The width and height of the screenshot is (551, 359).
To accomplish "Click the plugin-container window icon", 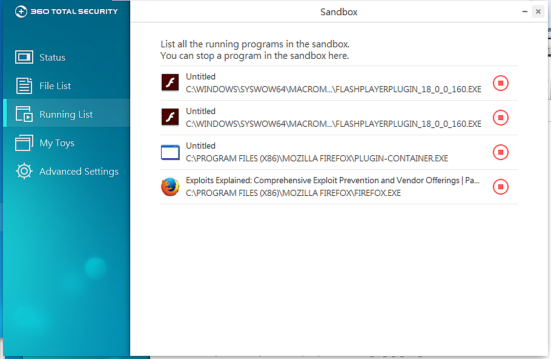I will point(170,152).
